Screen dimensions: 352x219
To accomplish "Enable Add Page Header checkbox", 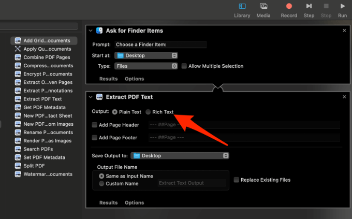I will coord(95,125).
